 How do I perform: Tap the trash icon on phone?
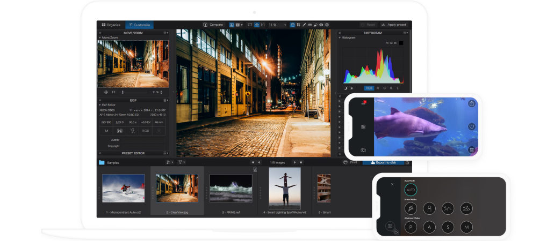[472, 150]
